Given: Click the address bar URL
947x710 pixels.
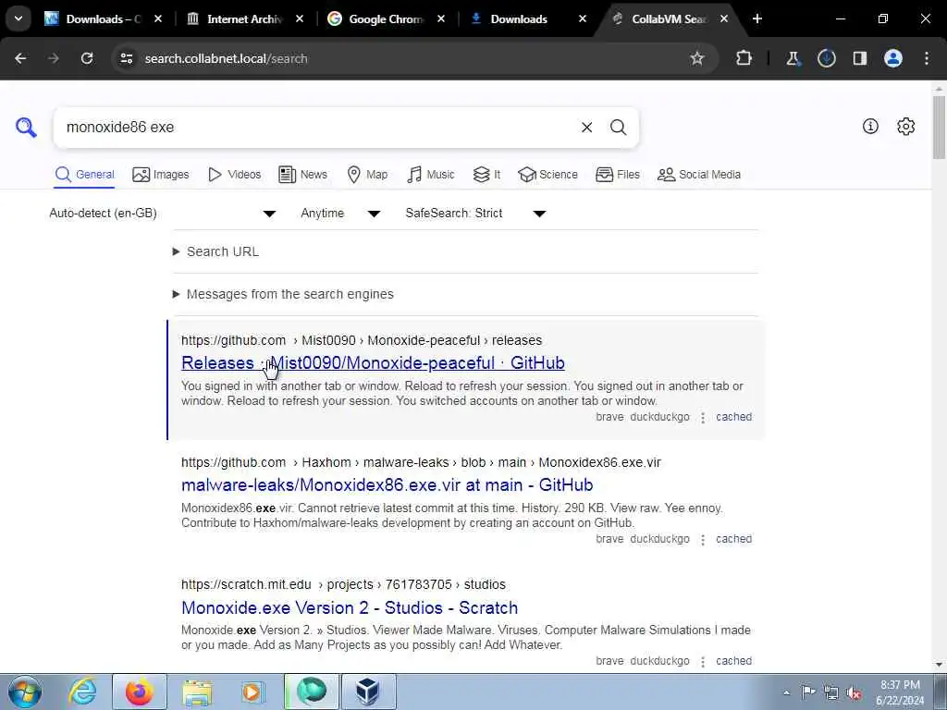Looking at the screenshot, I should pos(226,58).
